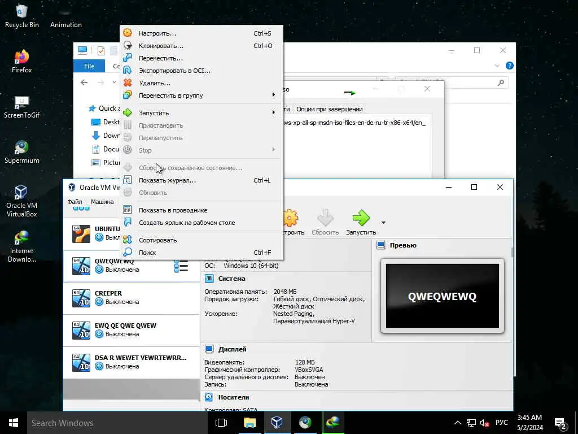The height and width of the screenshot is (434, 578).
Task: Select the DSA R WEWET VEWRTEWRR machine
Action: pos(132,362)
